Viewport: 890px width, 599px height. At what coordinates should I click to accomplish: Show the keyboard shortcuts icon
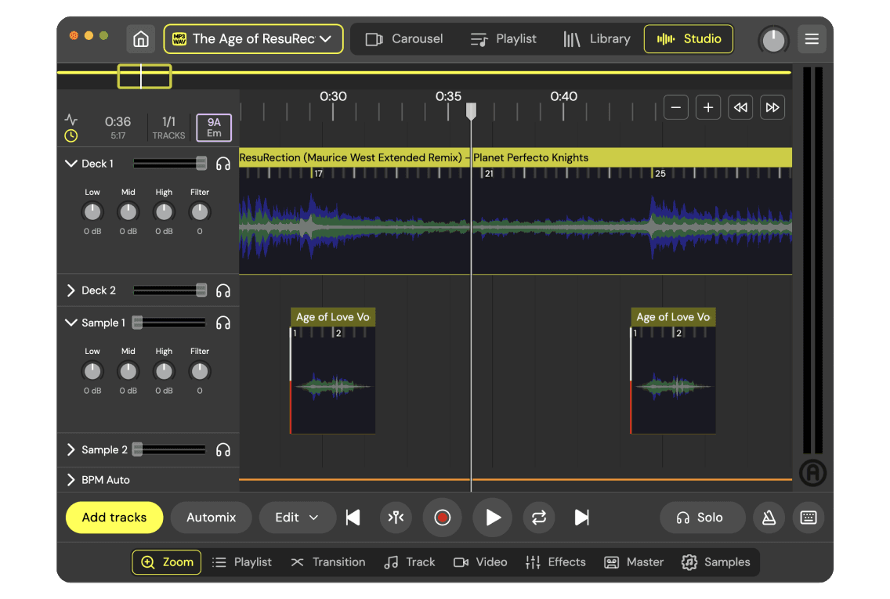pyautogui.click(x=808, y=517)
